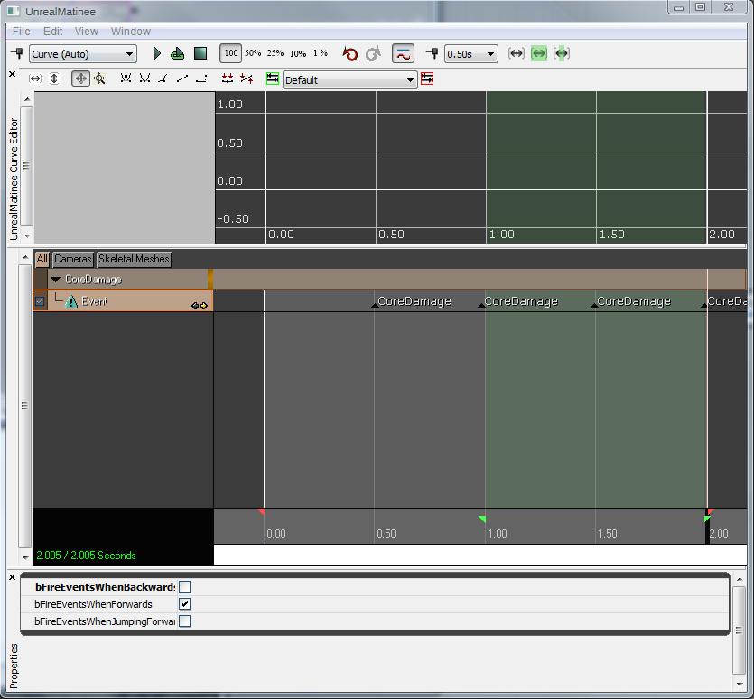Viewport: 754px width, 699px height.
Task: Enable bFireEventsWhenBackwards checkbox
Action: (x=185, y=586)
